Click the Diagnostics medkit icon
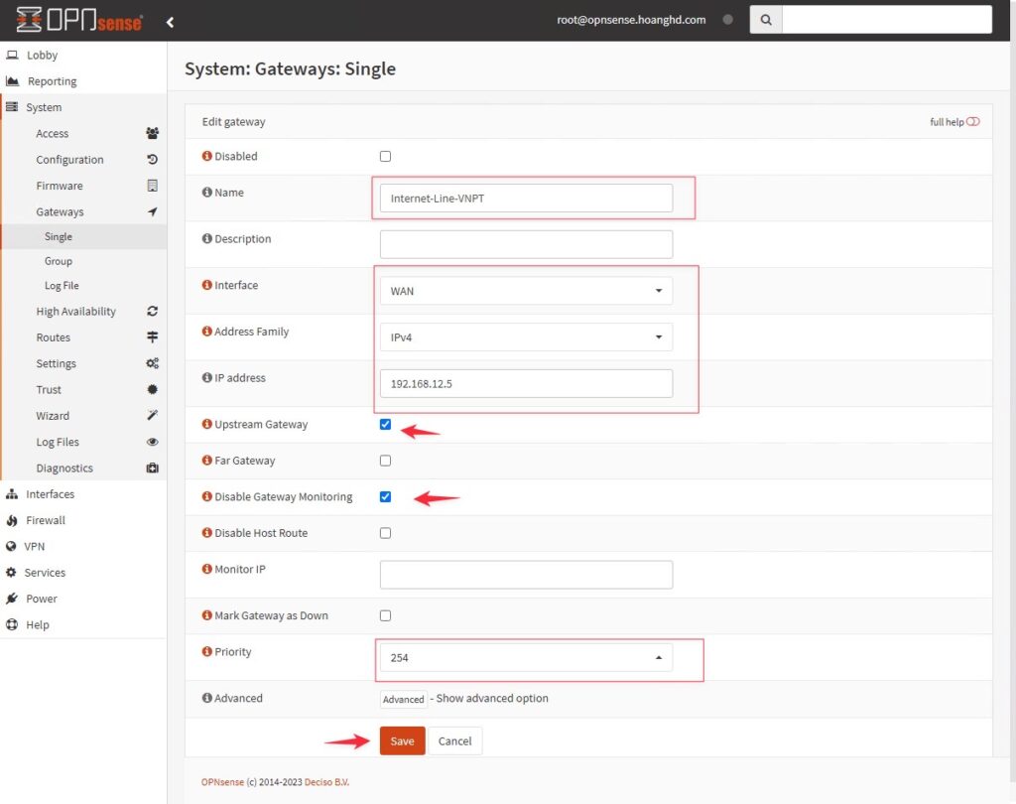 [152, 468]
